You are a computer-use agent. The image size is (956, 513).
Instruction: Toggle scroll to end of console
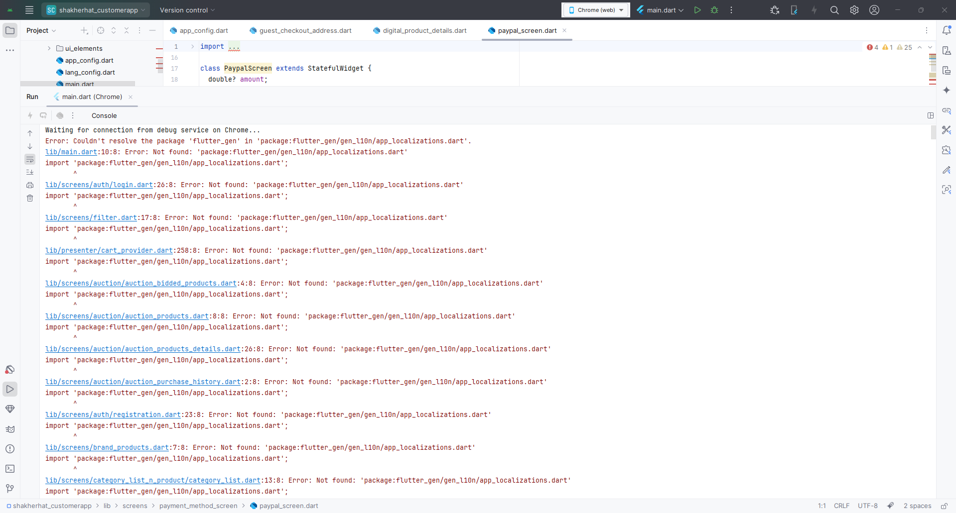point(30,172)
